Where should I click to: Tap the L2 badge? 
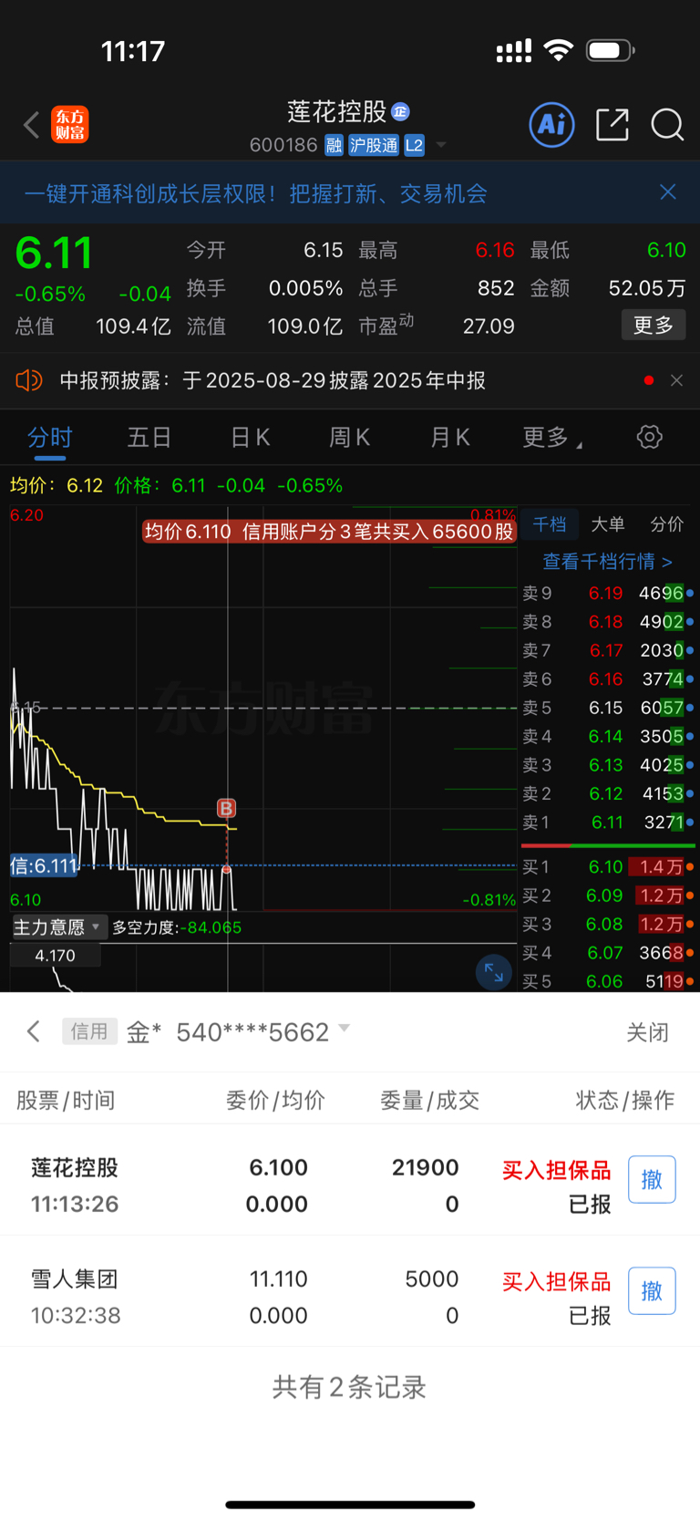(414, 145)
